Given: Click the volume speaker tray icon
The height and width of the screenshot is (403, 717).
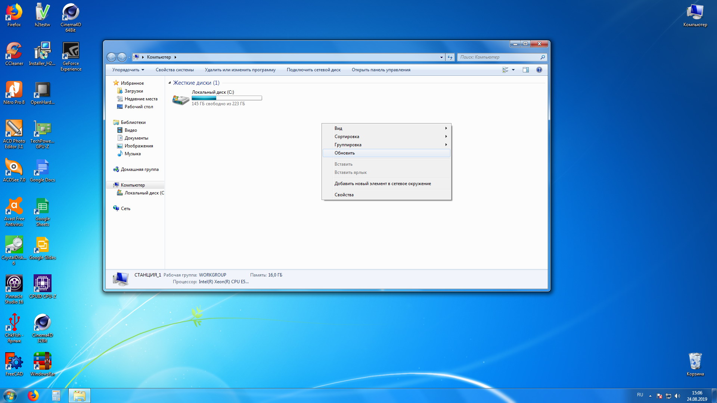Looking at the screenshot, I should (x=677, y=396).
